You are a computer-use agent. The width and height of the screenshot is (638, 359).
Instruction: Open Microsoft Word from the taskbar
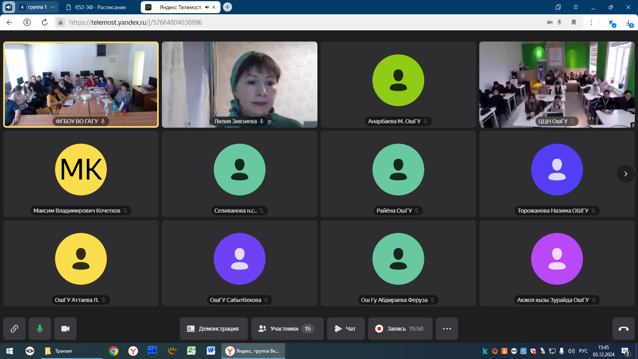click(211, 351)
